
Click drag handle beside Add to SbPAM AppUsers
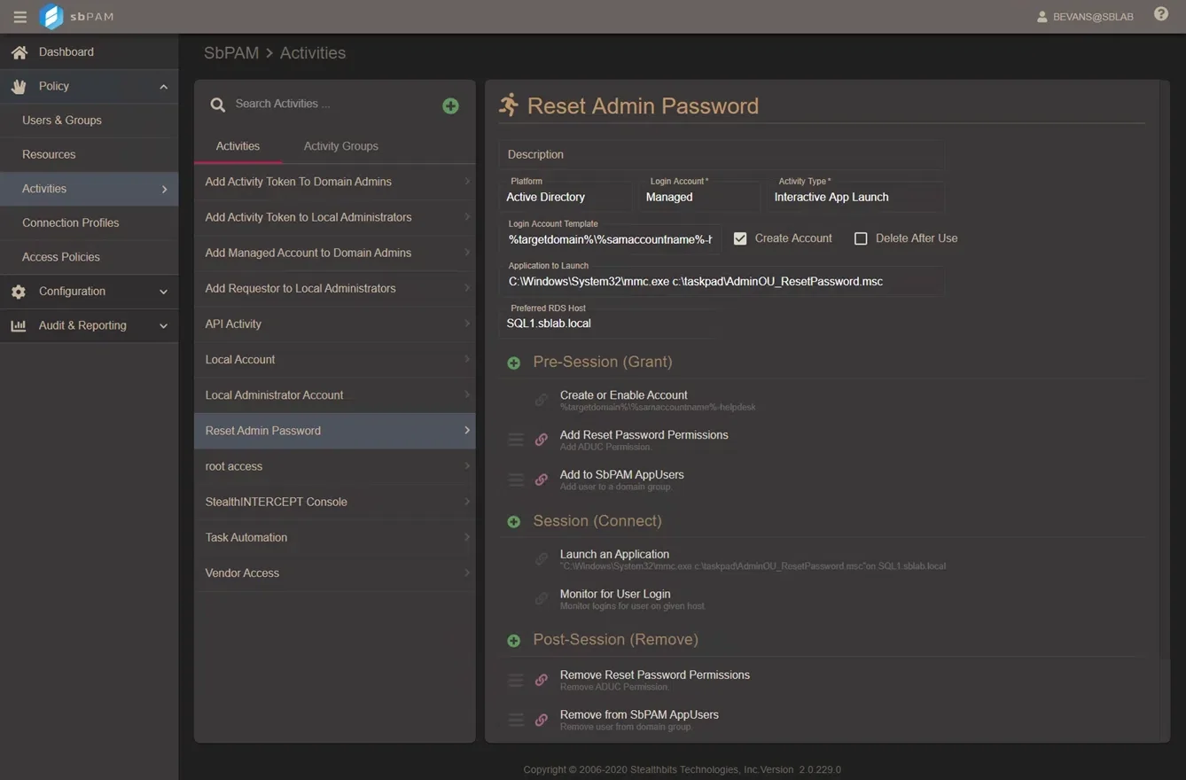click(515, 480)
